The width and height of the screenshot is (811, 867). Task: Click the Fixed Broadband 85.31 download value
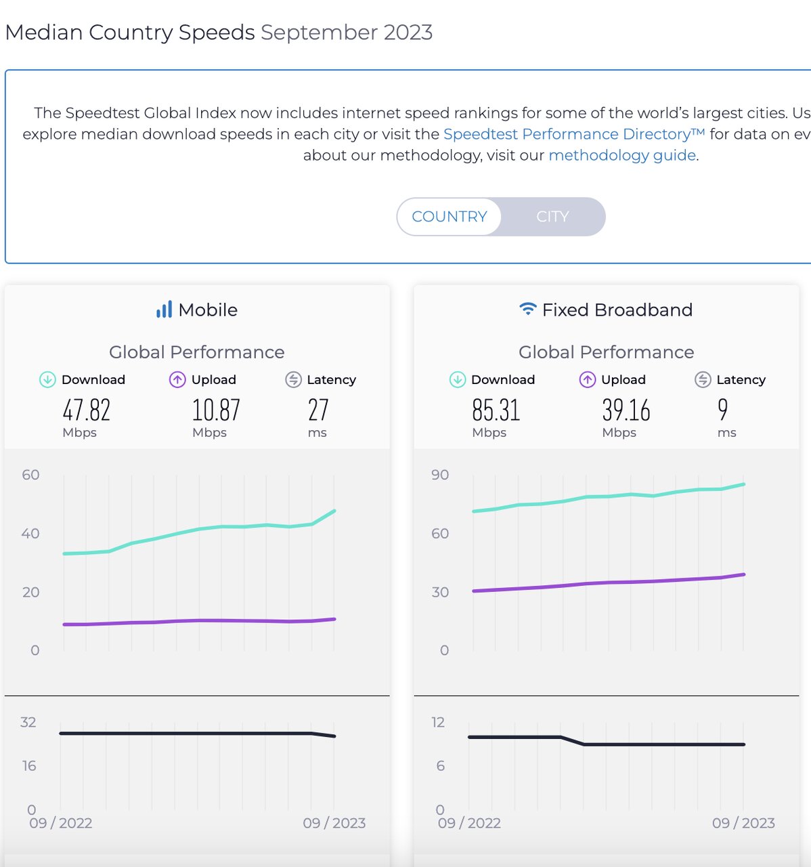click(496, 410)
